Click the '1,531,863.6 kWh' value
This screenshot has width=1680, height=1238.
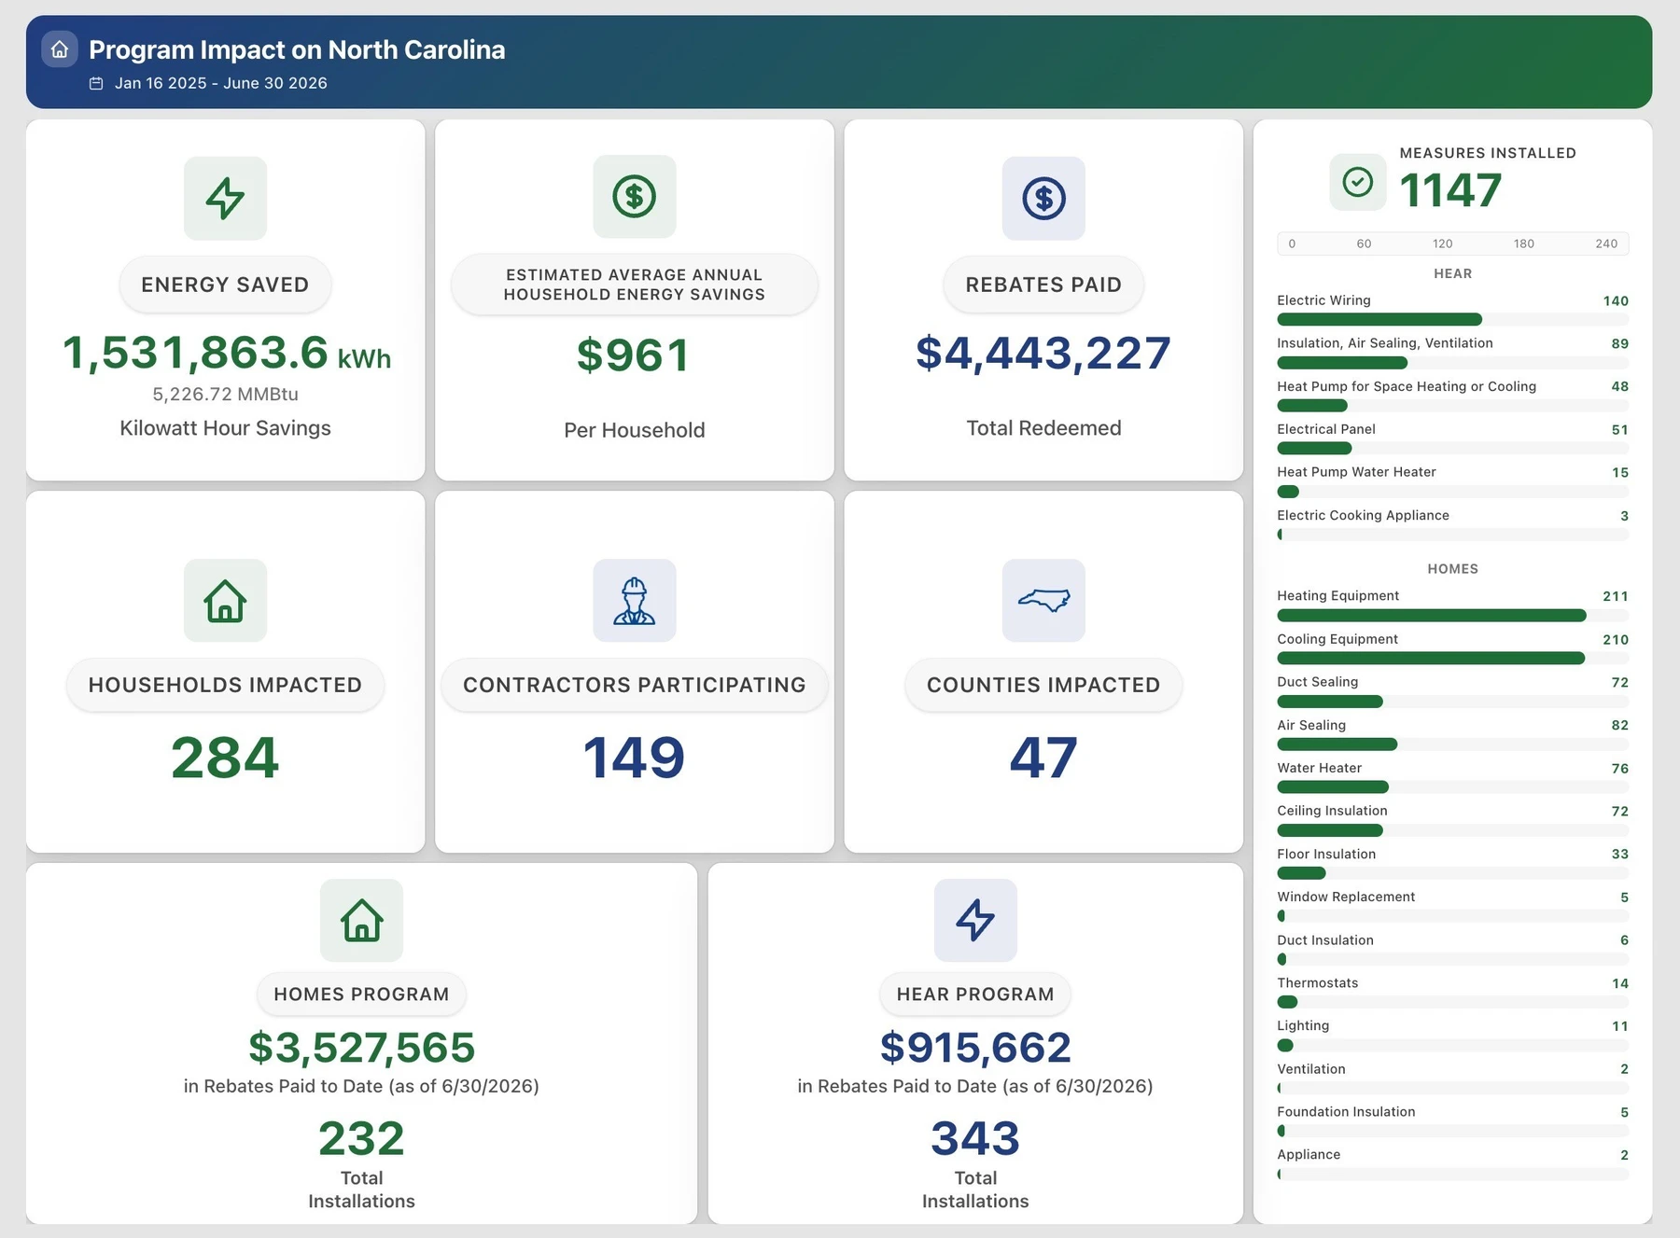(227, 354)
